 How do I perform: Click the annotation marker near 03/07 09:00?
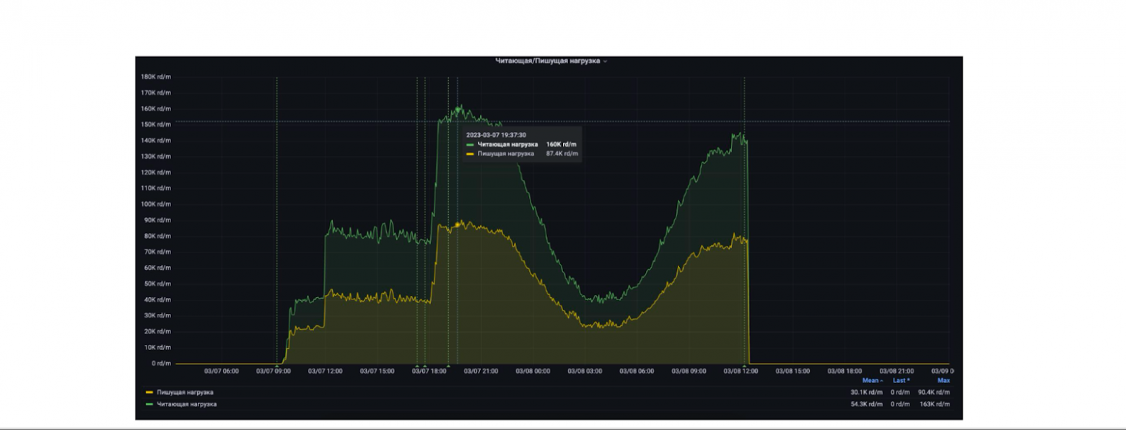277,366
